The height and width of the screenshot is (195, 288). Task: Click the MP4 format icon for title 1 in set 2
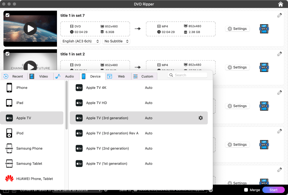[x=264, y=67]
